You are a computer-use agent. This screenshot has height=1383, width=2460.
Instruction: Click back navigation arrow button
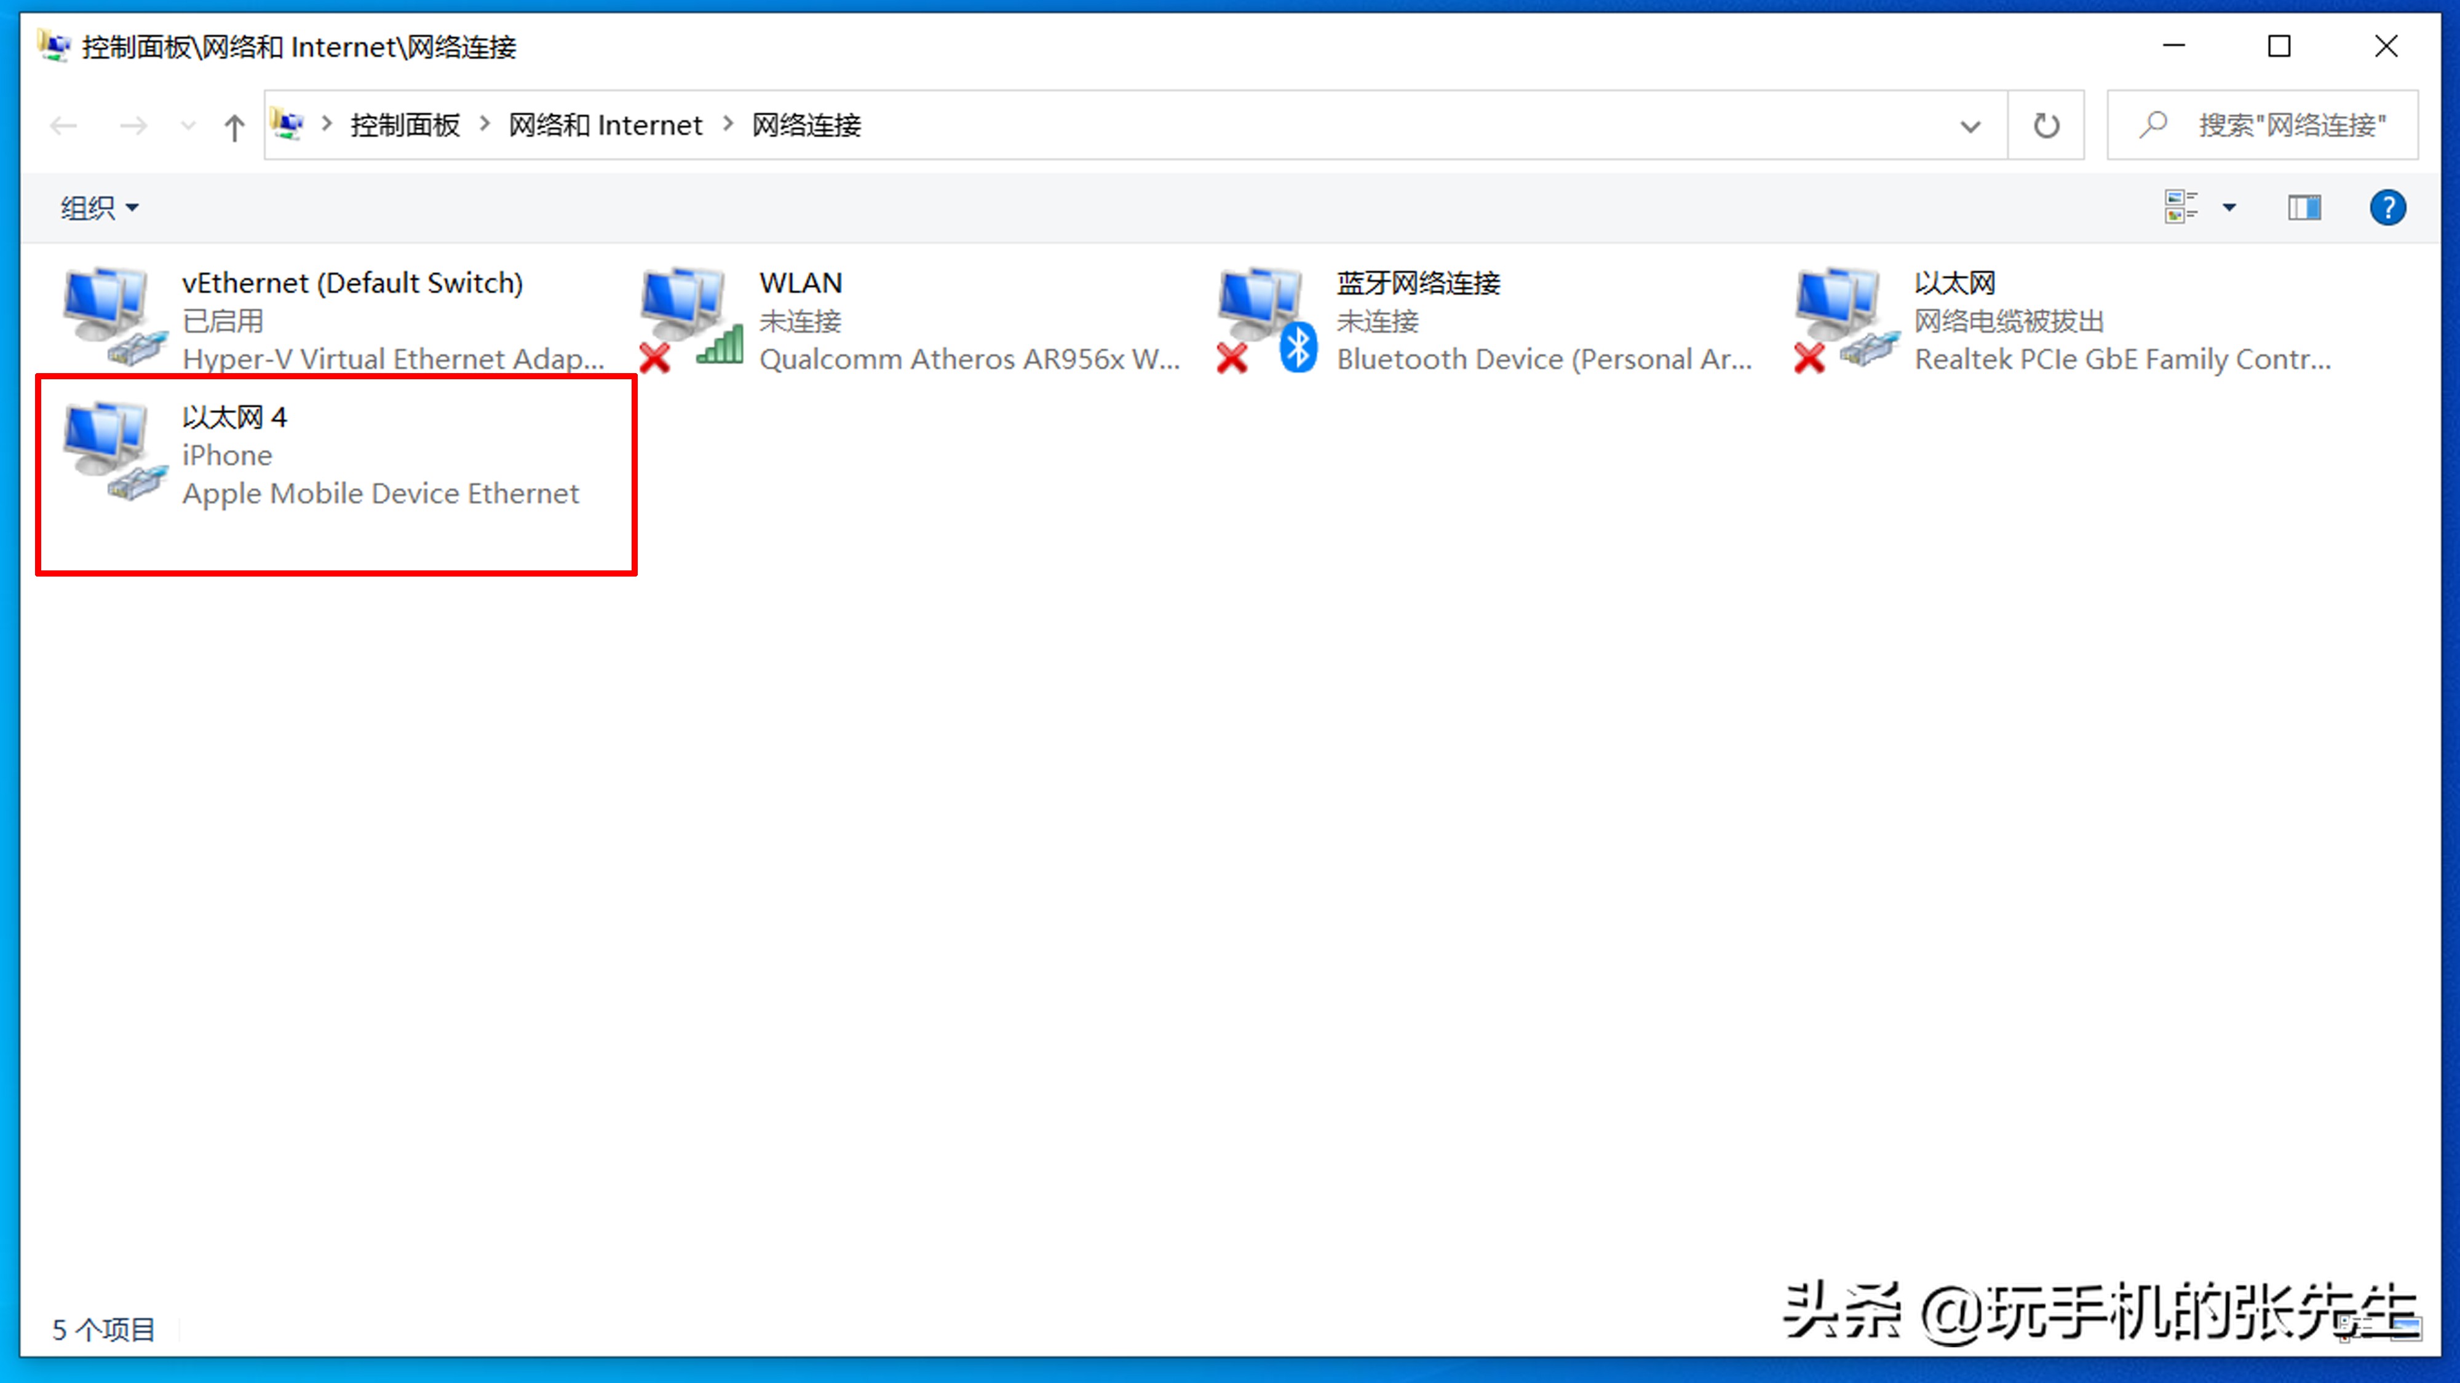[x=64, y=125]
